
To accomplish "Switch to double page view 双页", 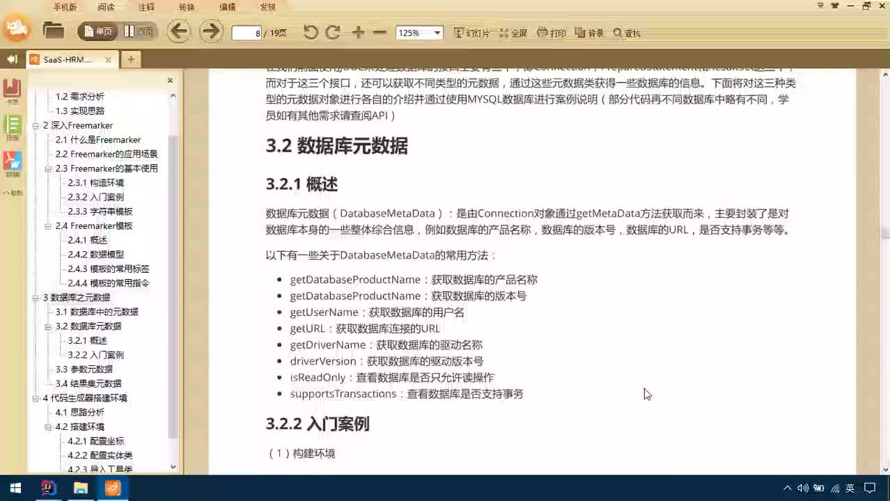I will pyautogui.click(x=139, y=31).
